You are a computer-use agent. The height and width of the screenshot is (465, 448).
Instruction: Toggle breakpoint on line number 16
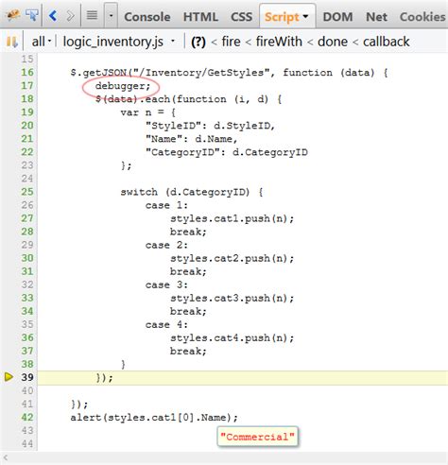27,72
